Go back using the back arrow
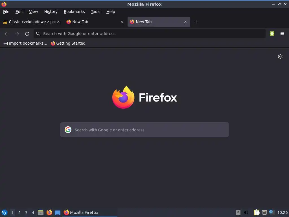Screen dimensions: 289x217 point(7,34)
